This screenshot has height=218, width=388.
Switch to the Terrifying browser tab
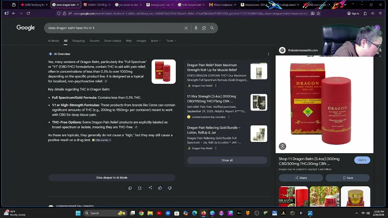(x=33, y=5)
